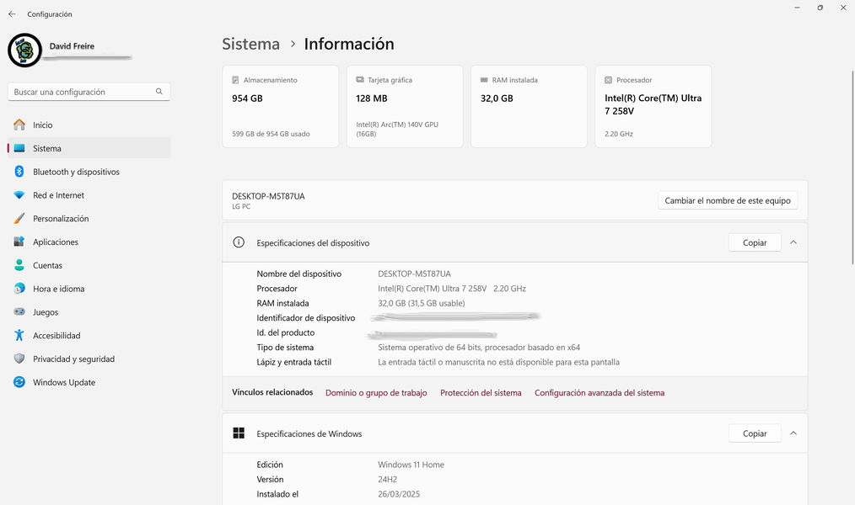This screenshot has width=855, height=505.
Task: Collapse Especificaciones del dispositivo section chevron
Action: coord(793,242)
